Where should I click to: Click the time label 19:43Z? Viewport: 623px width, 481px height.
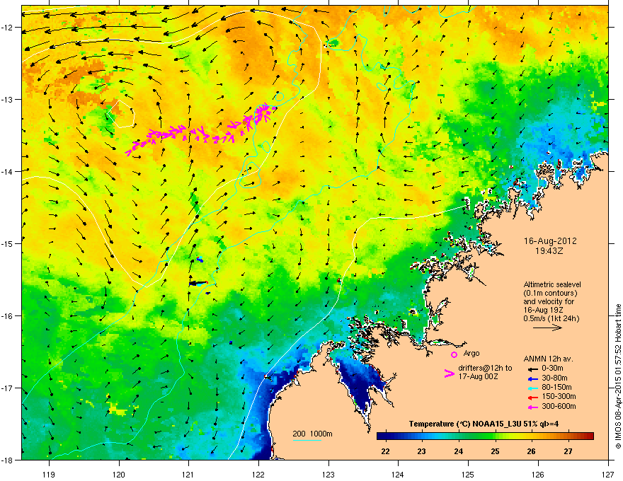(x=549, y=251)
